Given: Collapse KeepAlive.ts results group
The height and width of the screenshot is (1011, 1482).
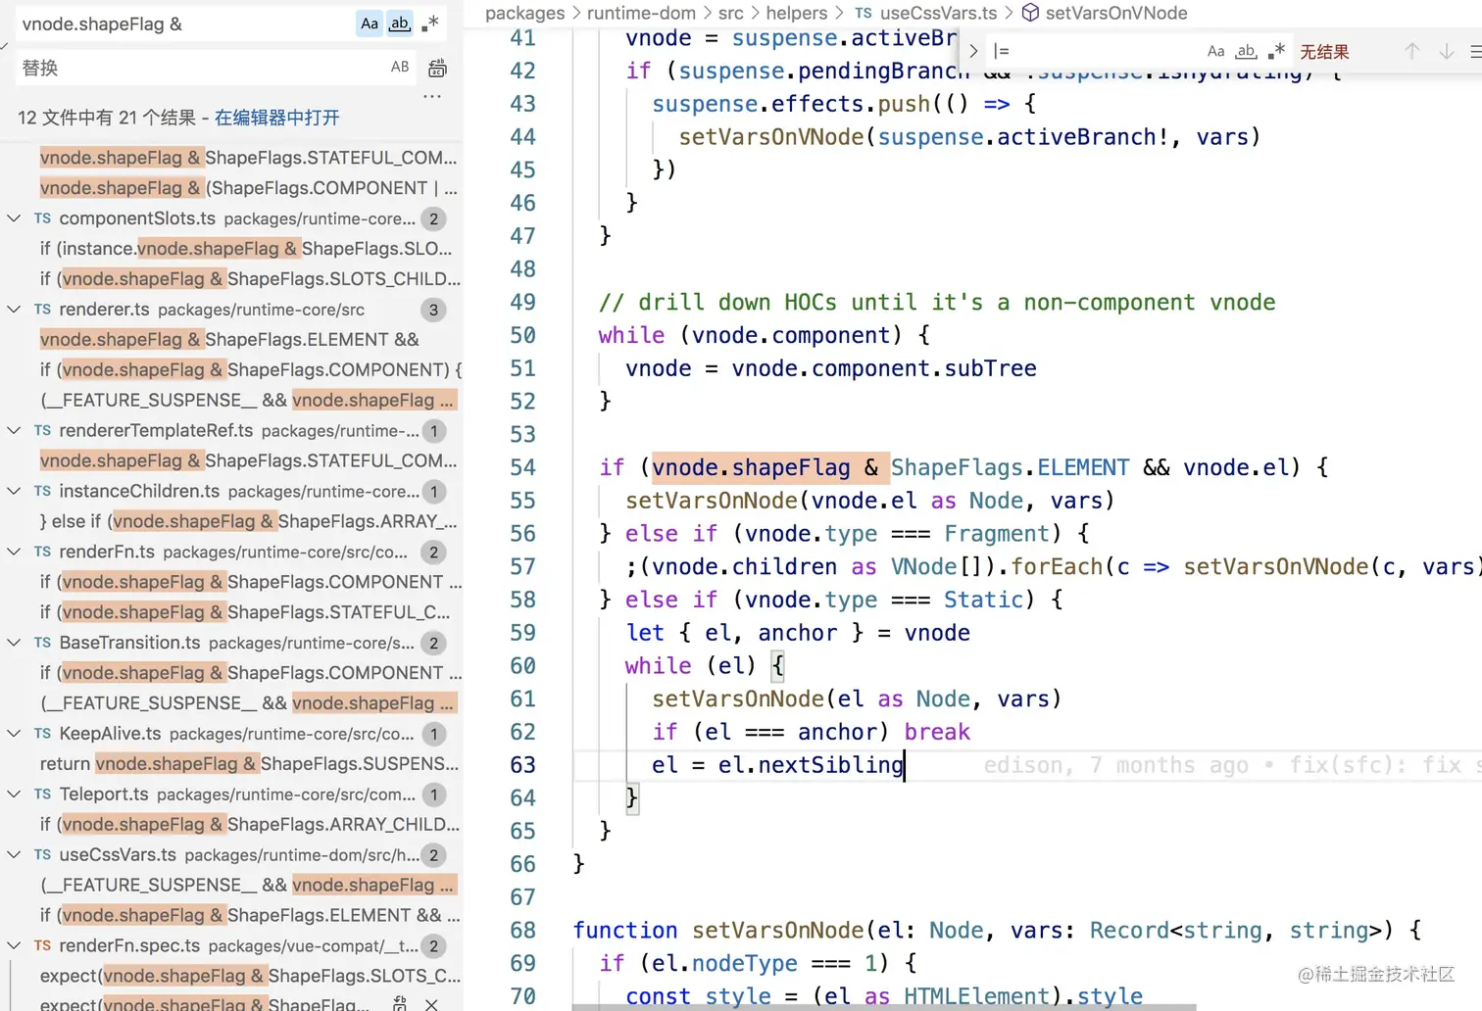Looking at the screenshot, I should tap(14, 734).
